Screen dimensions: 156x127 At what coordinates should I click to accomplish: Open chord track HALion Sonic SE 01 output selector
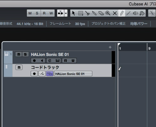click(x=73, y=74)
